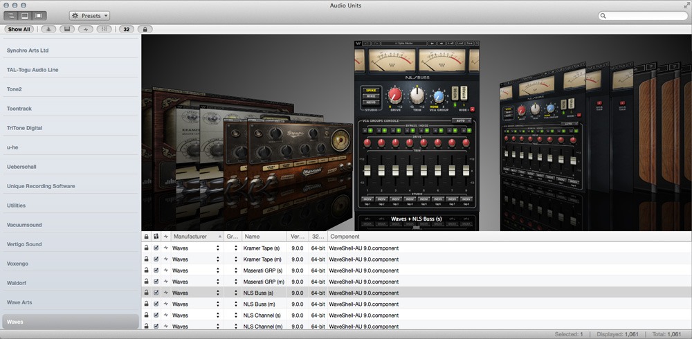Toggle the keyboard filter icon in filter bar
Image resolution: width=692 pixels, height=339 pixels.
click(67, 29)
